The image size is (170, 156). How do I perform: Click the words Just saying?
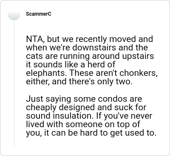coord(48,99)
